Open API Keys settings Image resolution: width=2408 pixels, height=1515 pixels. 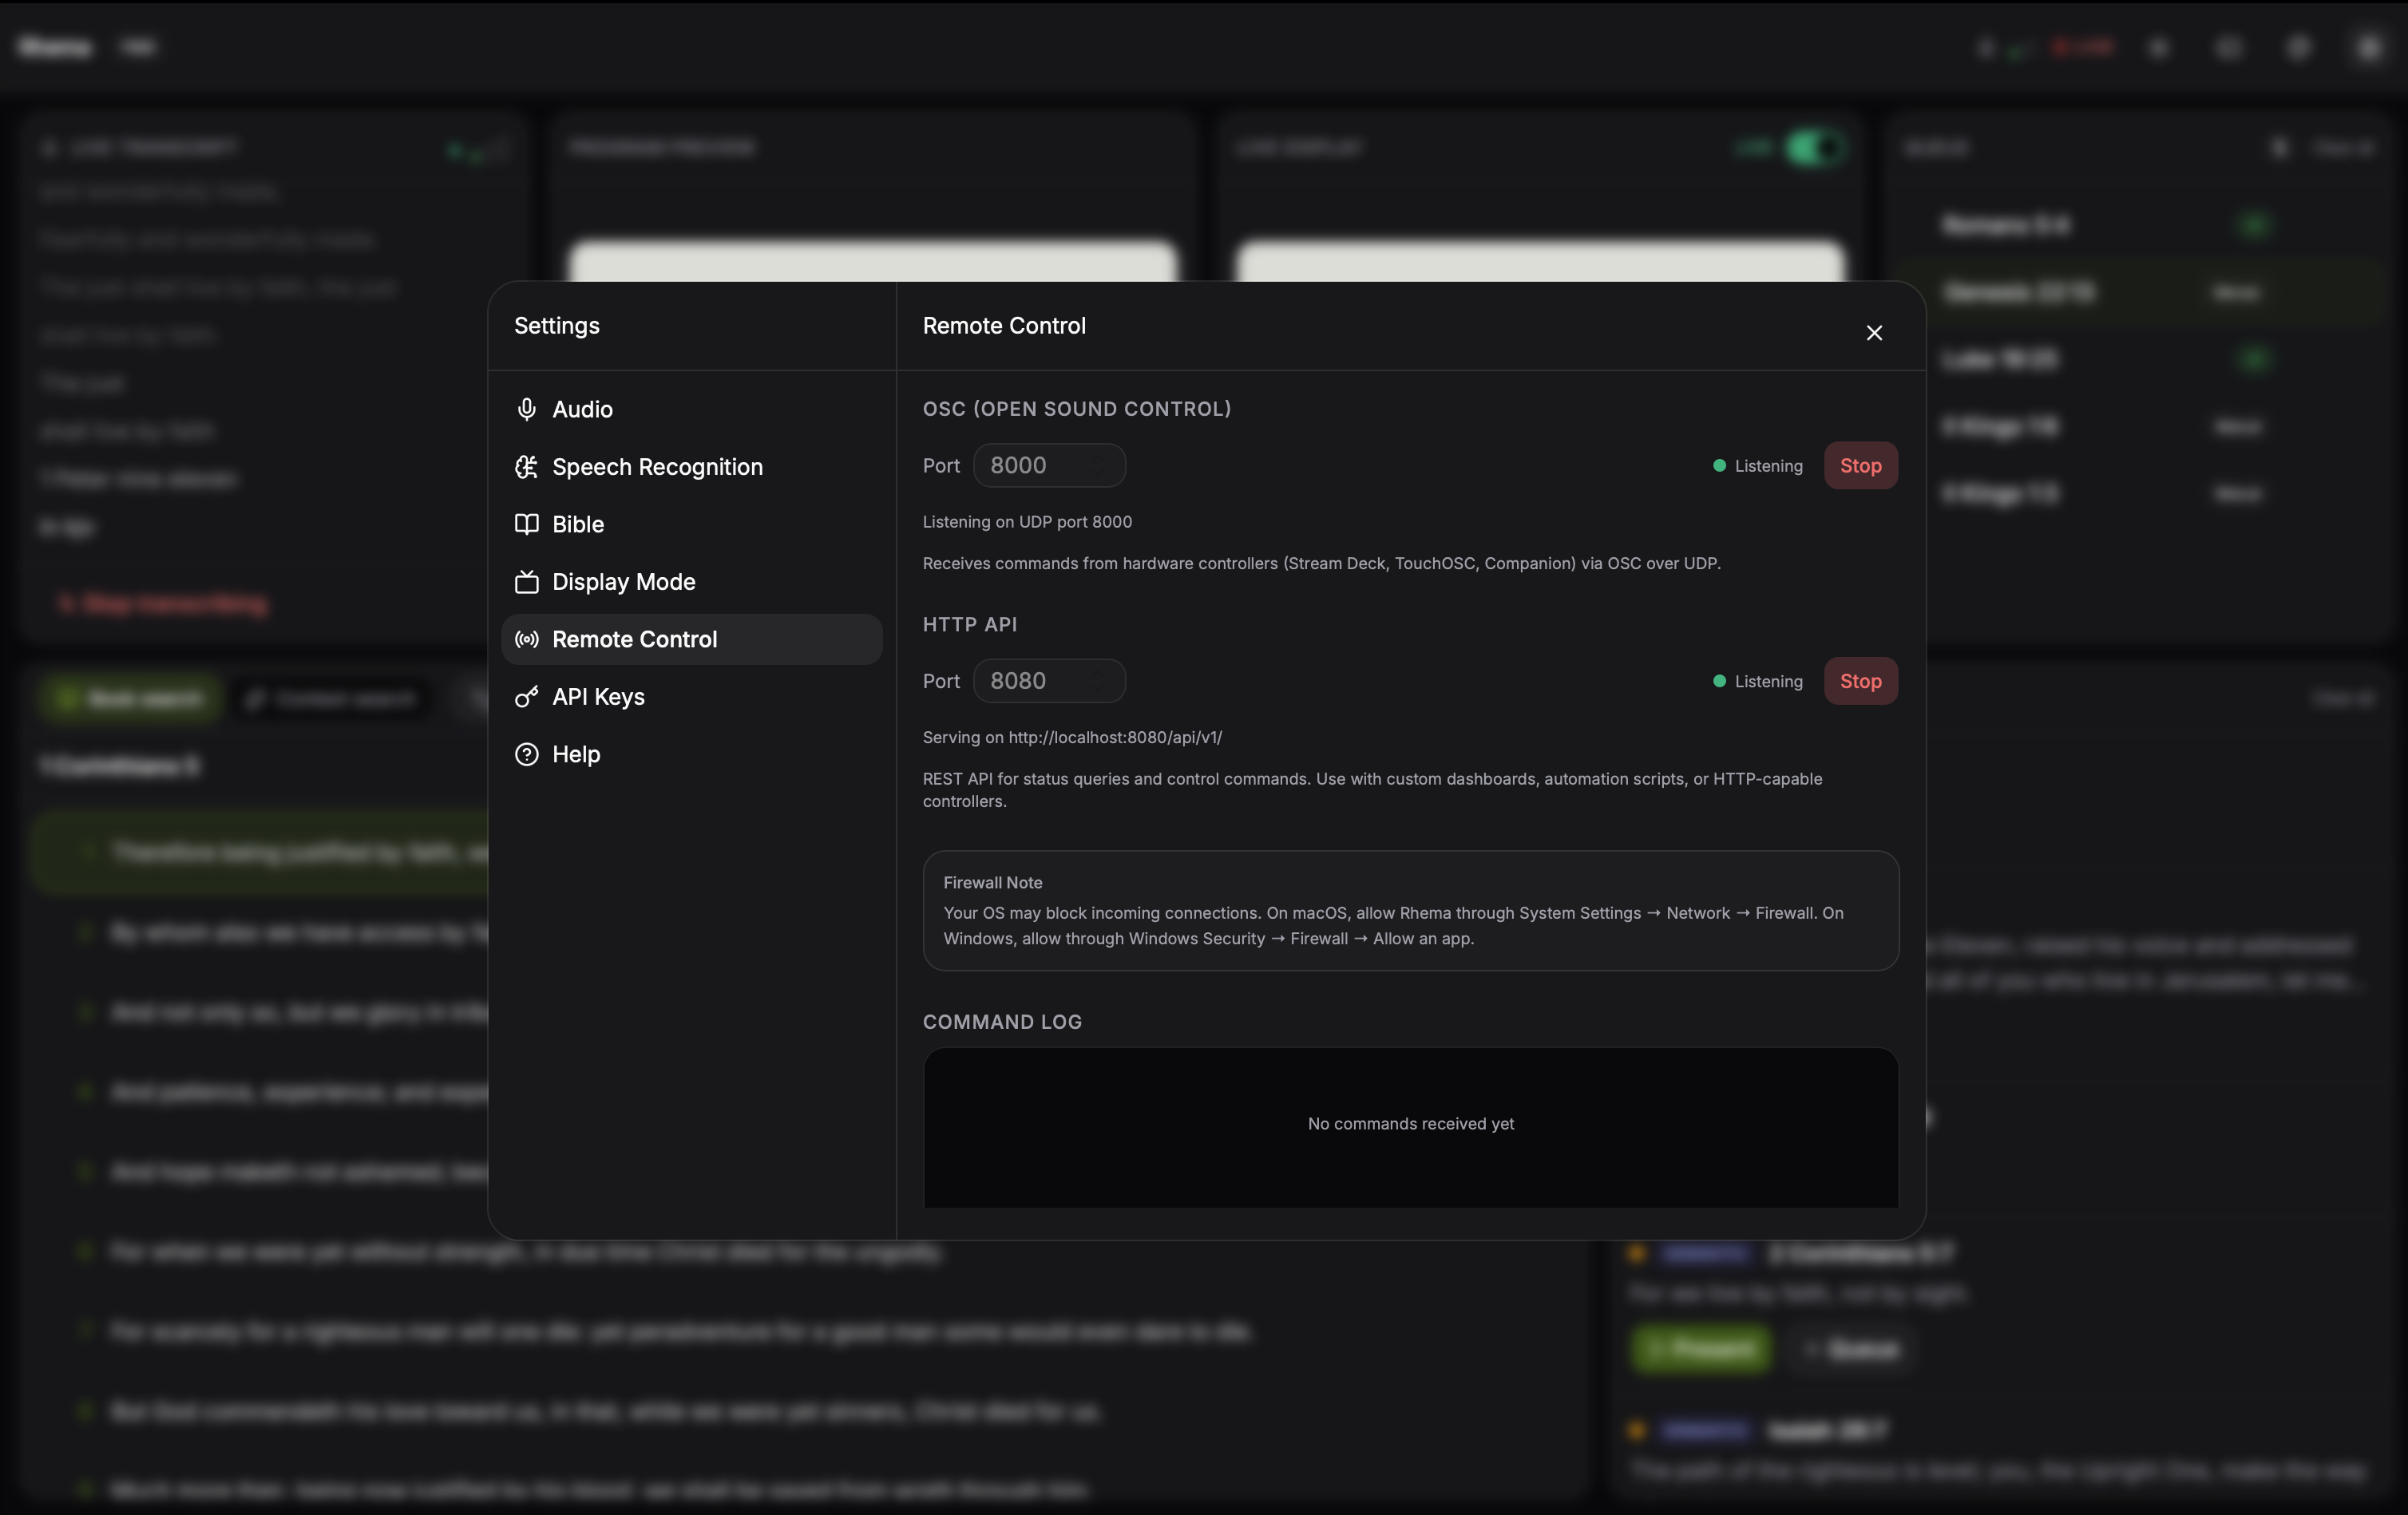(x=691, y=697)
